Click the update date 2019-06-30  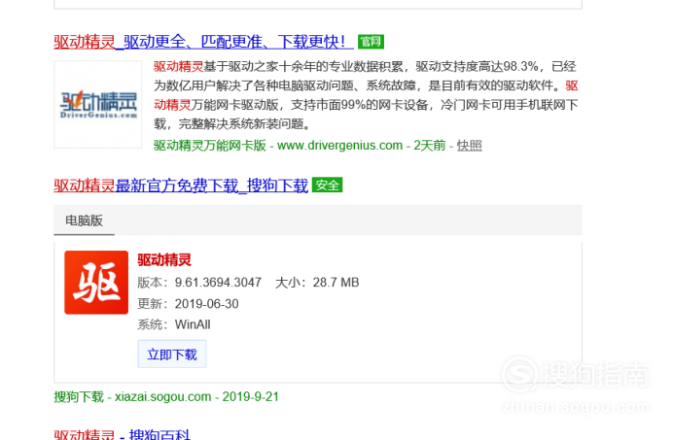tap(206, 304)
